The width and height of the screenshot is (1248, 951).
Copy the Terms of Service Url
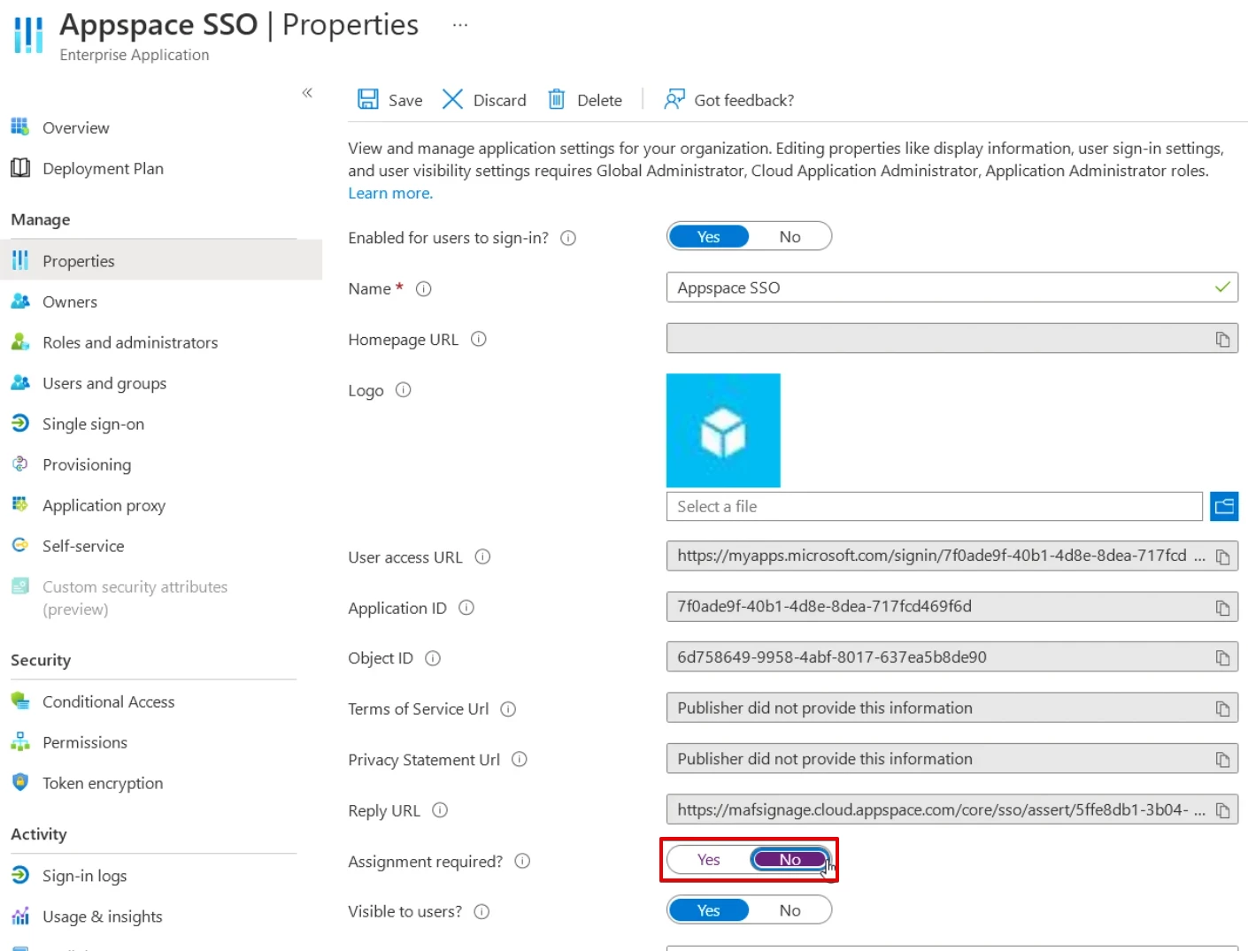[x=1222, y=709]
